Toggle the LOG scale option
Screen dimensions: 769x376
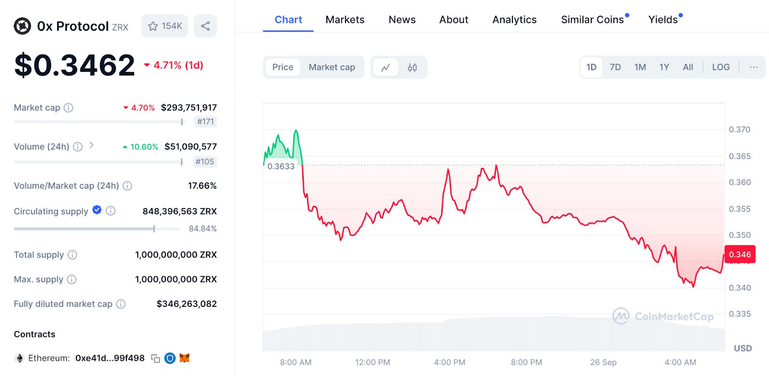click(x=720, y=67)
